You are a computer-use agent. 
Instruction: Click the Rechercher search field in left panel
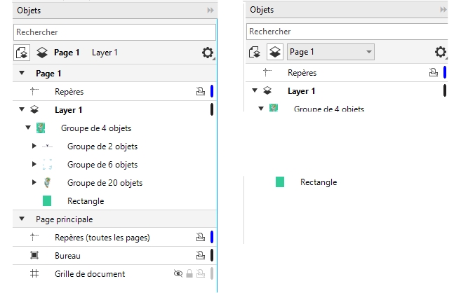pos(114,32)
